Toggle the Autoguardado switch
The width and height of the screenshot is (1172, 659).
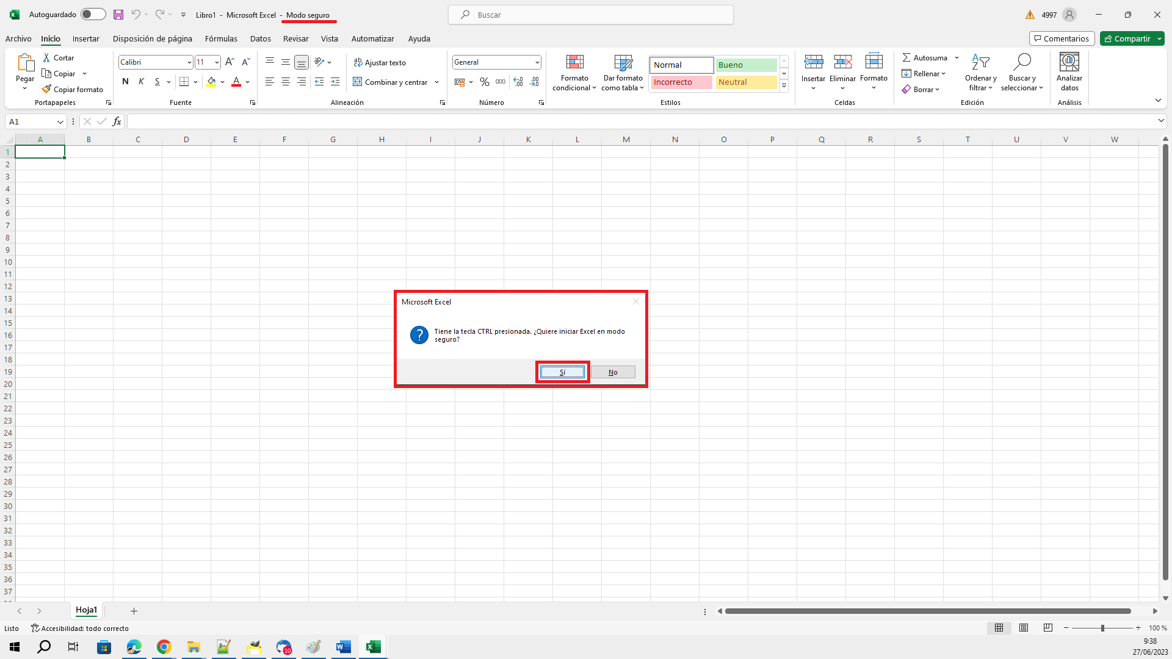[93, 15]
